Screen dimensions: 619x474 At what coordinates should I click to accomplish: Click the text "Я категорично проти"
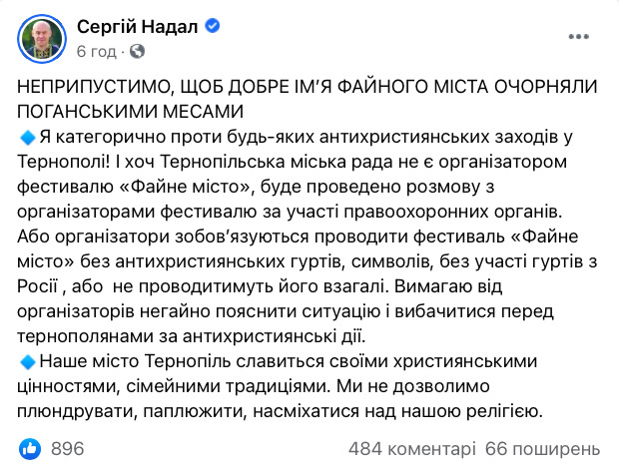click(120, 135)
